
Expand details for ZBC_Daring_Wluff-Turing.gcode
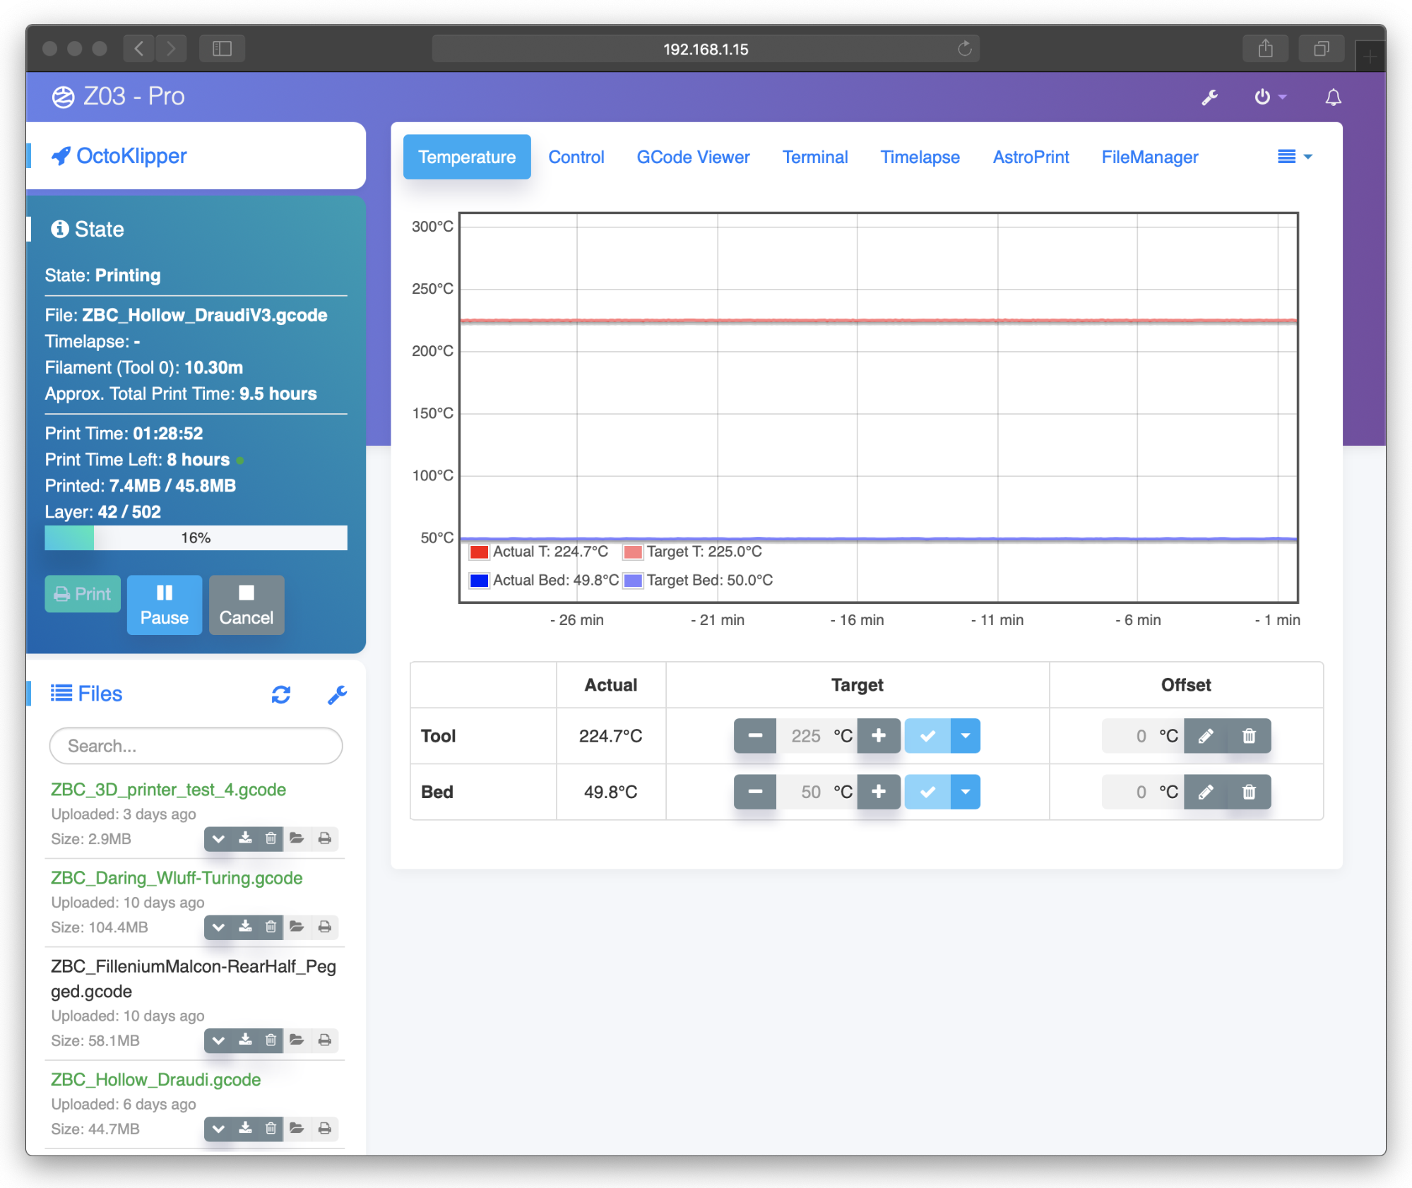pyautogui.click(x=219, y=927)
